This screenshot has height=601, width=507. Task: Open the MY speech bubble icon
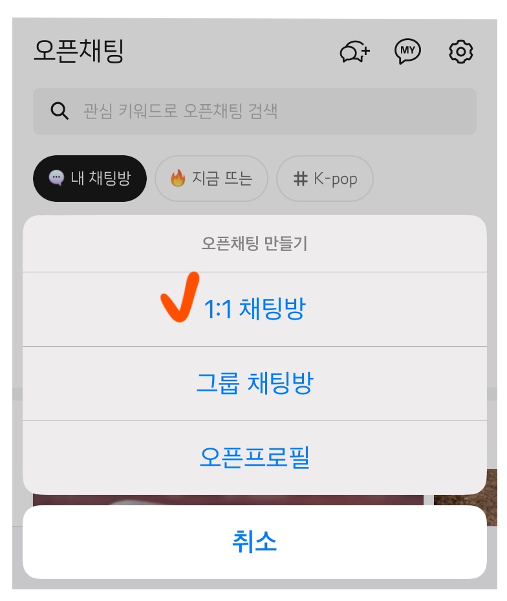pyautogui.click(x=407, y=51)
